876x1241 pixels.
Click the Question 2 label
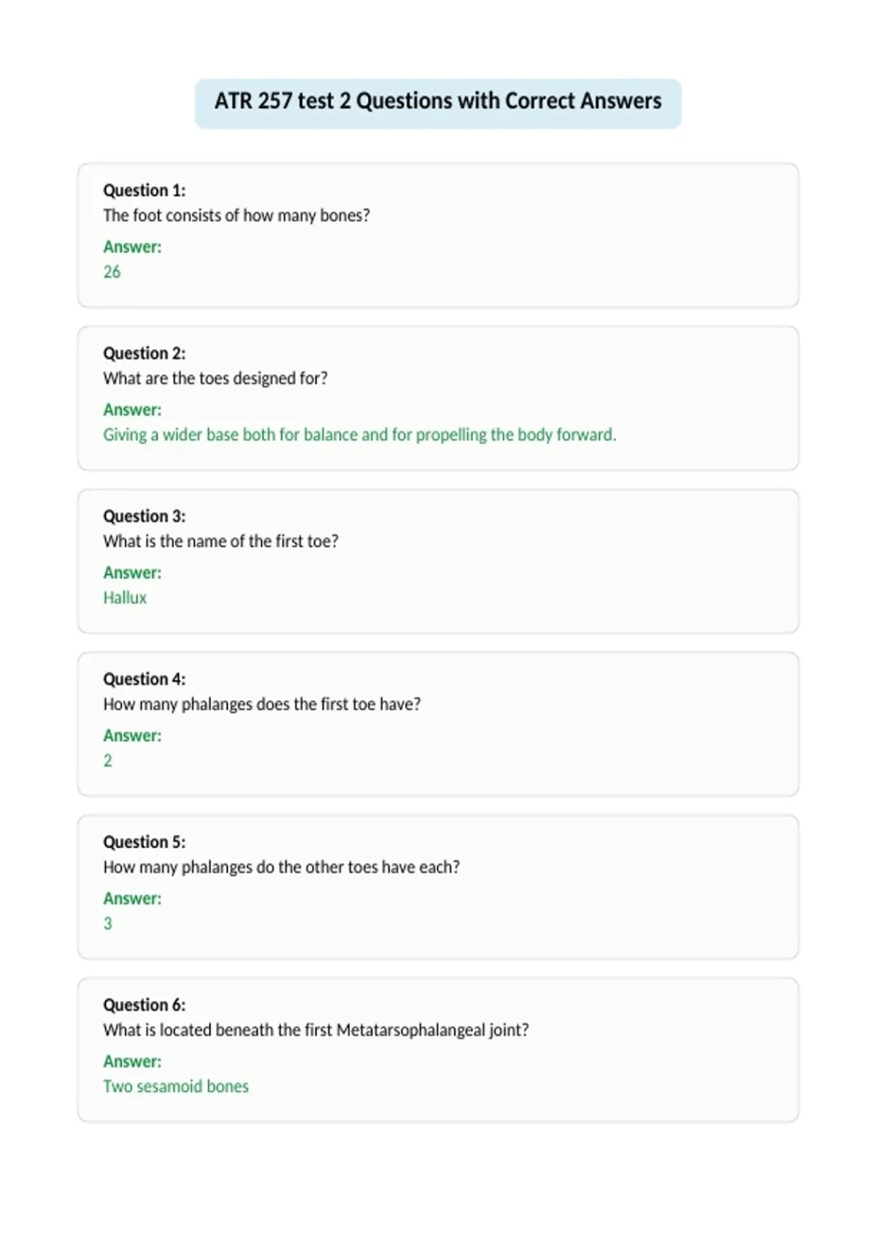click(145, 353)
